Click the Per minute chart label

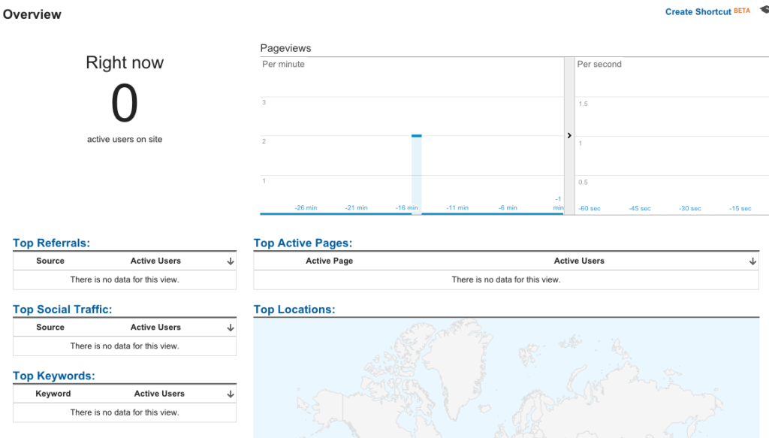click(x=283, y=65)
